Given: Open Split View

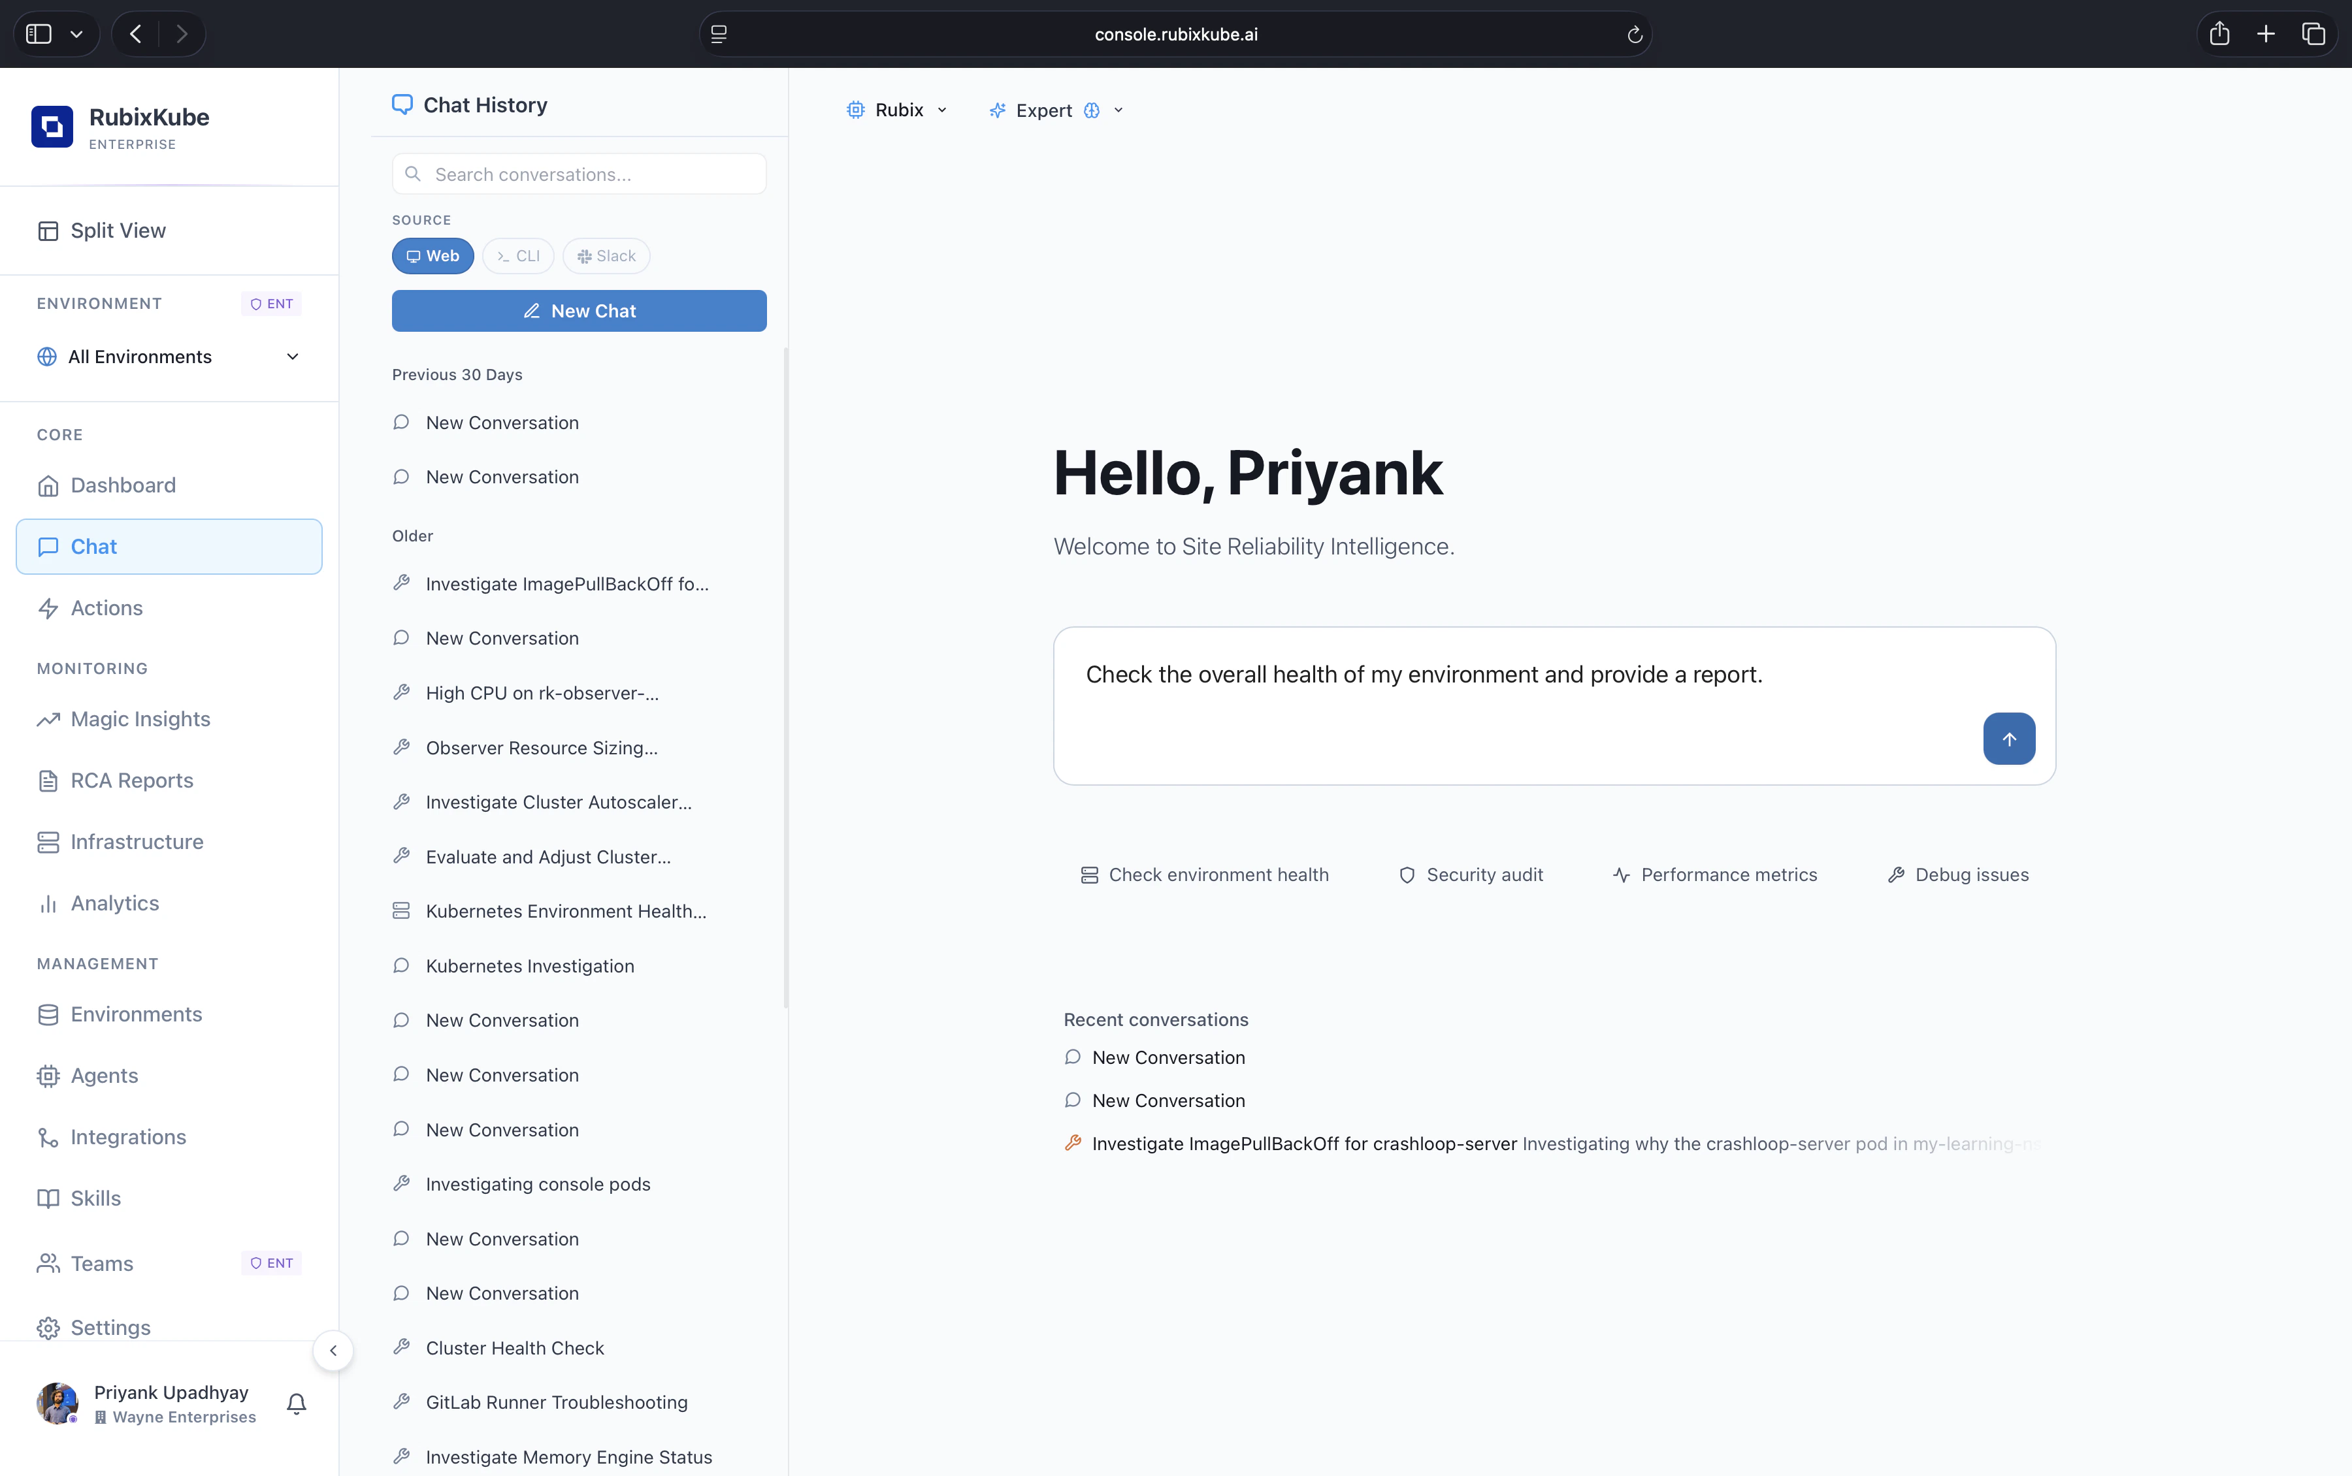Looking at the screenshot, I should pyautogui.click(x=118, y=231).
